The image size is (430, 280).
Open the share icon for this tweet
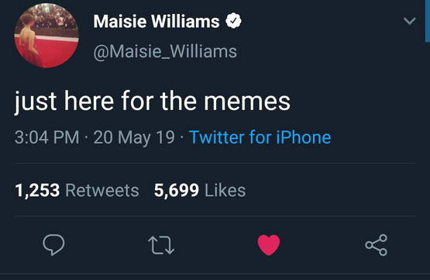377,245
